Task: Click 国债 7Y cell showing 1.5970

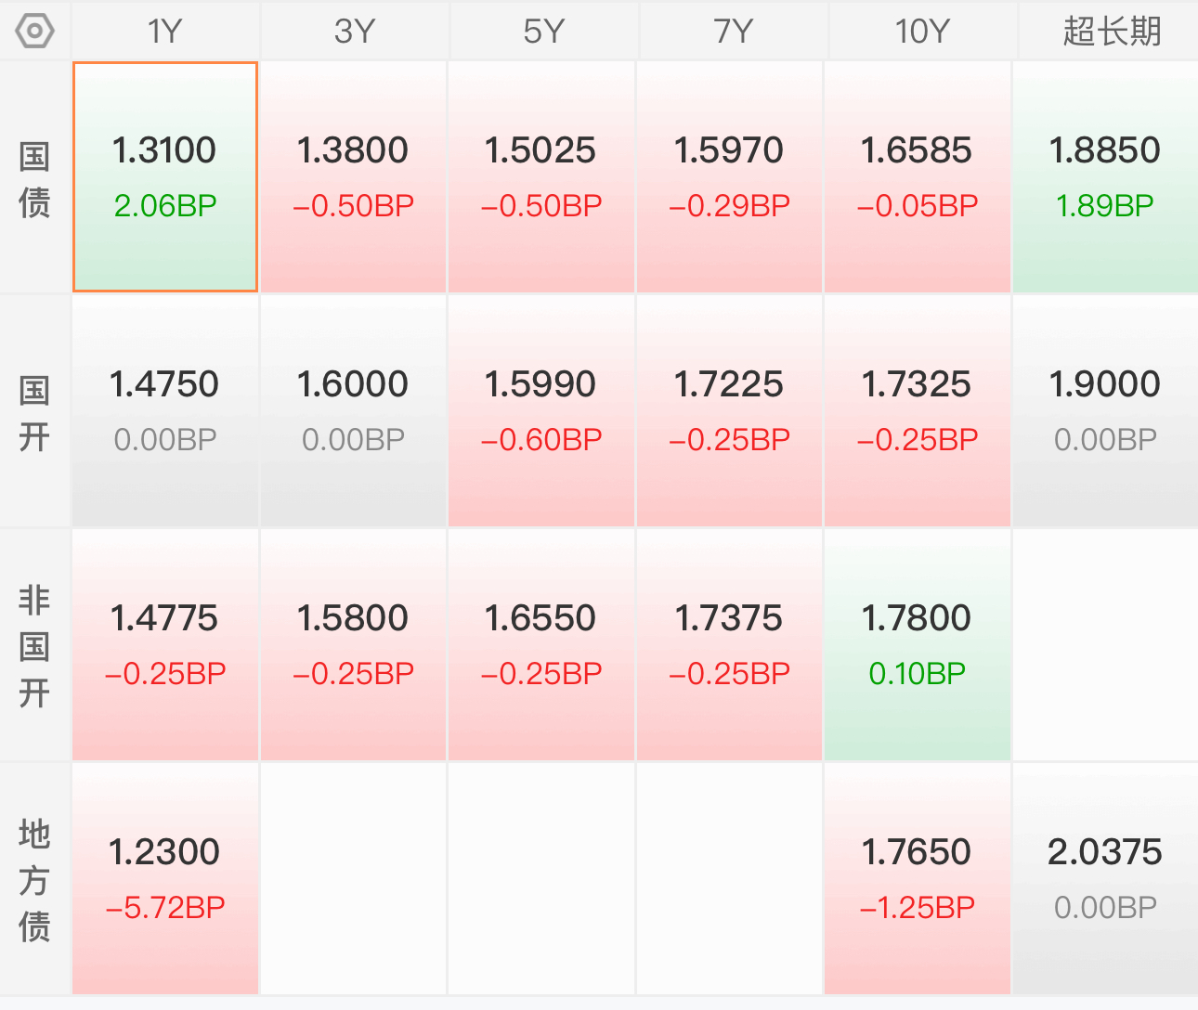Action: tap(729, 177)
